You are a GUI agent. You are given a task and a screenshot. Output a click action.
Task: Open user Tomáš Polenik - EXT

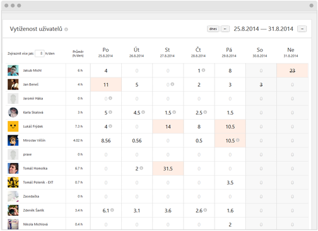tap(38, 183)
